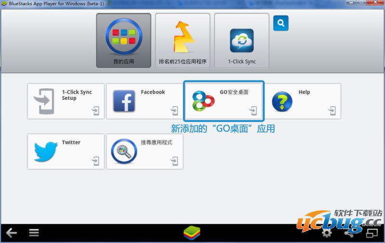Launch the Facebook app icon
385x243 pixels.
124,101
